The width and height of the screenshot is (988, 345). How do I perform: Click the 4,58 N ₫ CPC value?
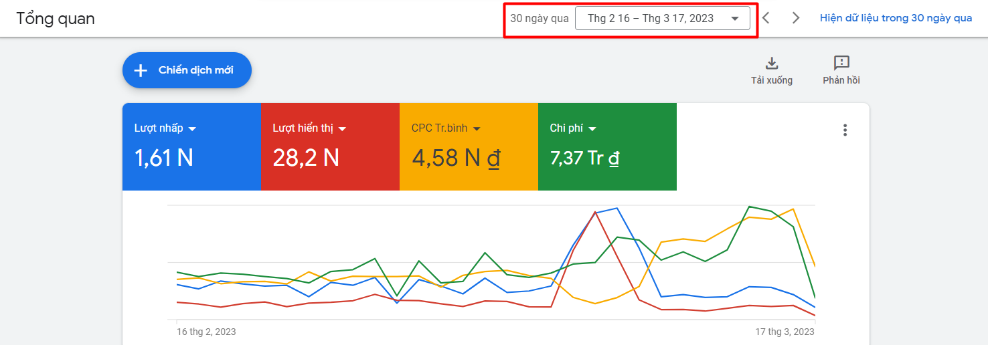[456, 158]
